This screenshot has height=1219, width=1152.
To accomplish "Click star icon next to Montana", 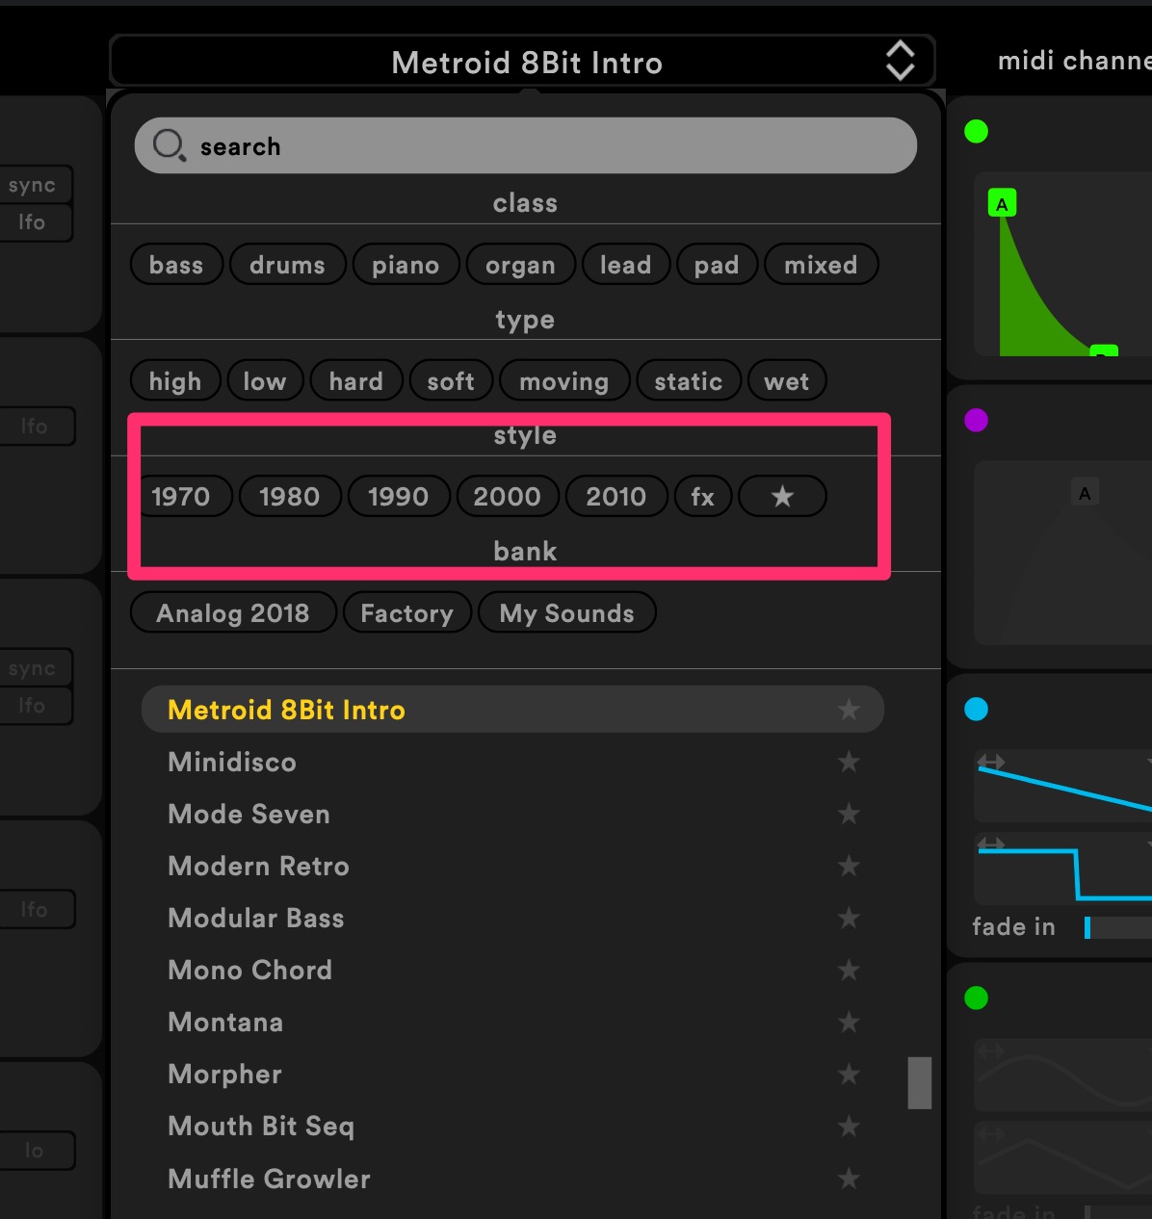I will pos(848,1023).
